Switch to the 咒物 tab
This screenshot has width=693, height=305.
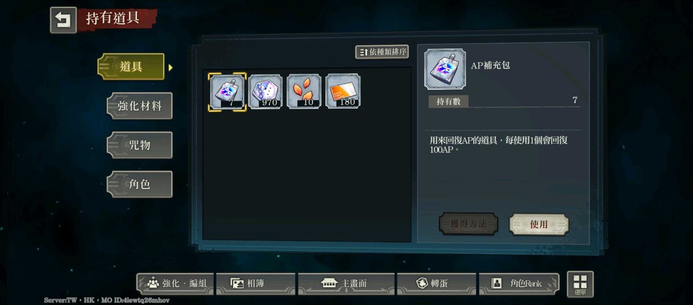[x=140, y=145]
